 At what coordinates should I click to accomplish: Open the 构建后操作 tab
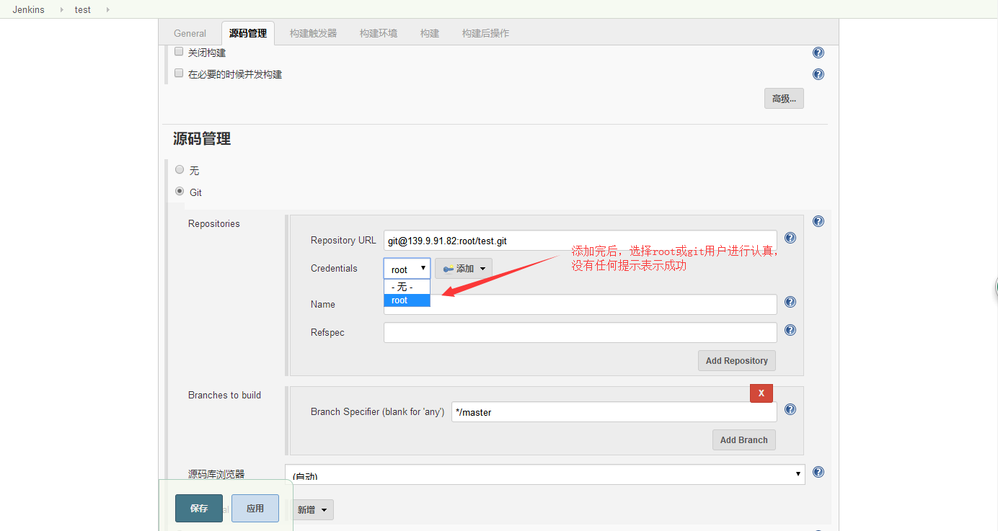pyautogui.click(x=485, y=33)
